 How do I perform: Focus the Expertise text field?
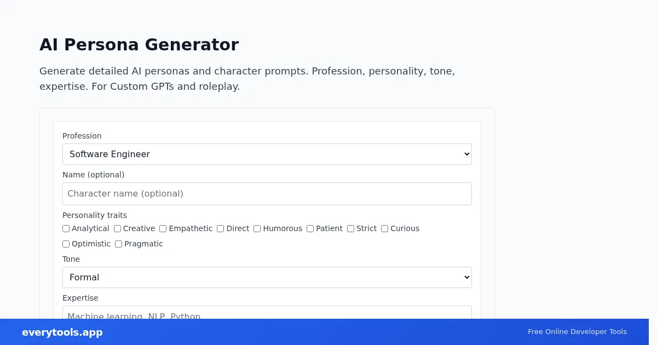point(267,313)
